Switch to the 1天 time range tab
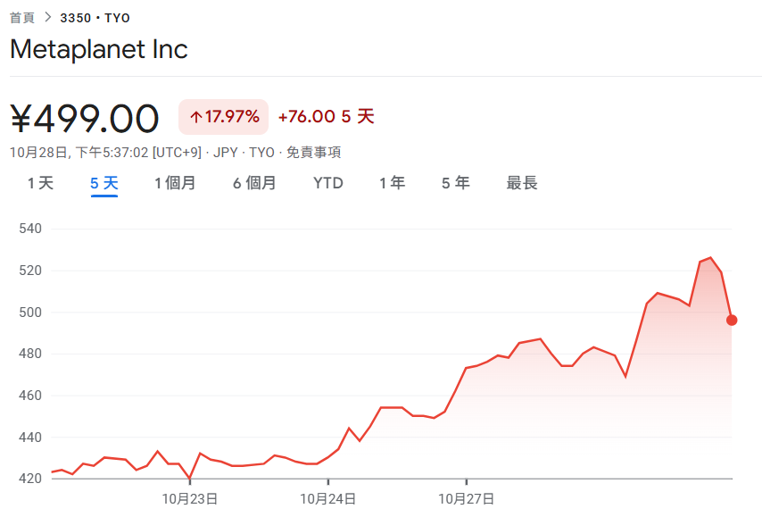The width and height of the screenshot is (762, 517). coord(39,182)
